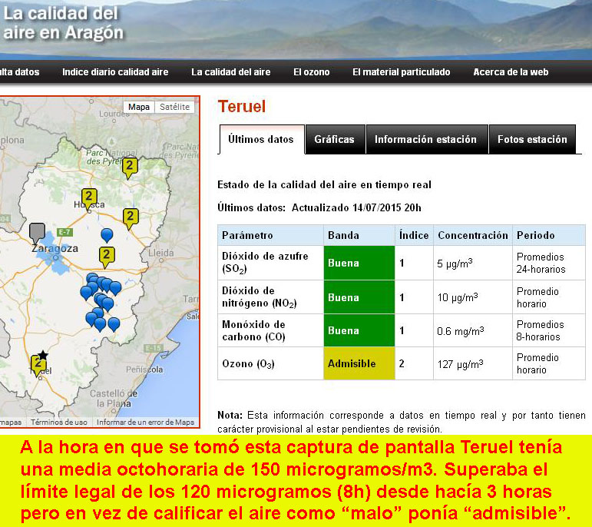Open the 'Acerca de la web' menu
This screenshot has width=592, height=527.
[511, 71]
